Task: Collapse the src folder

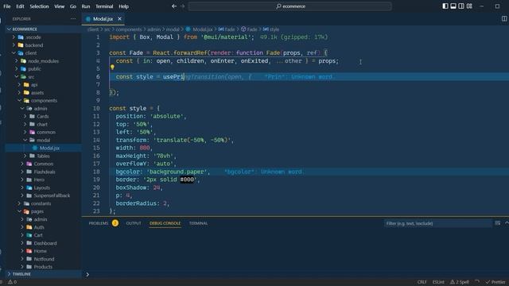Action: pos(43,77)
